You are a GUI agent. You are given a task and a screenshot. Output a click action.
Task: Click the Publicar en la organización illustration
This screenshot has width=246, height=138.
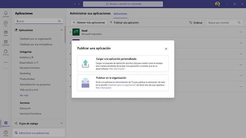85,83
